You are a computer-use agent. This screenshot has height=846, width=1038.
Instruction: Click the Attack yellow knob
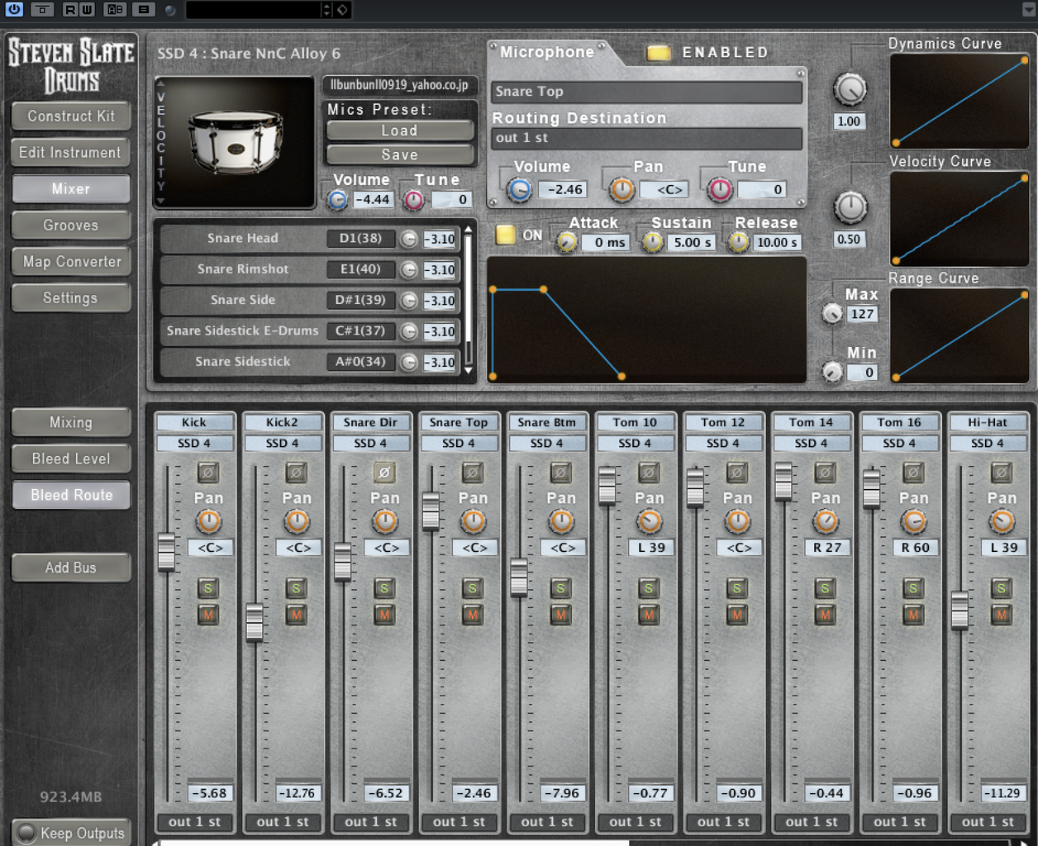(566, 242)
